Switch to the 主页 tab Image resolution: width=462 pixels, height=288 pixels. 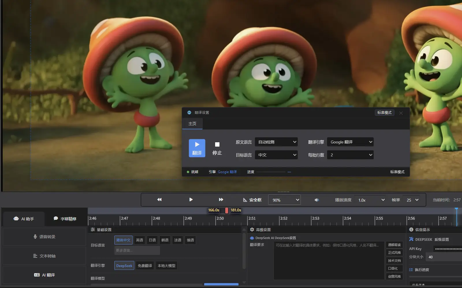[x=192, y=124]
